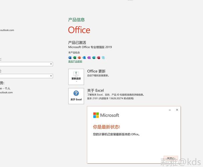
Task: Click the 关于 Excel question mark button
Action: pos(76,96)
